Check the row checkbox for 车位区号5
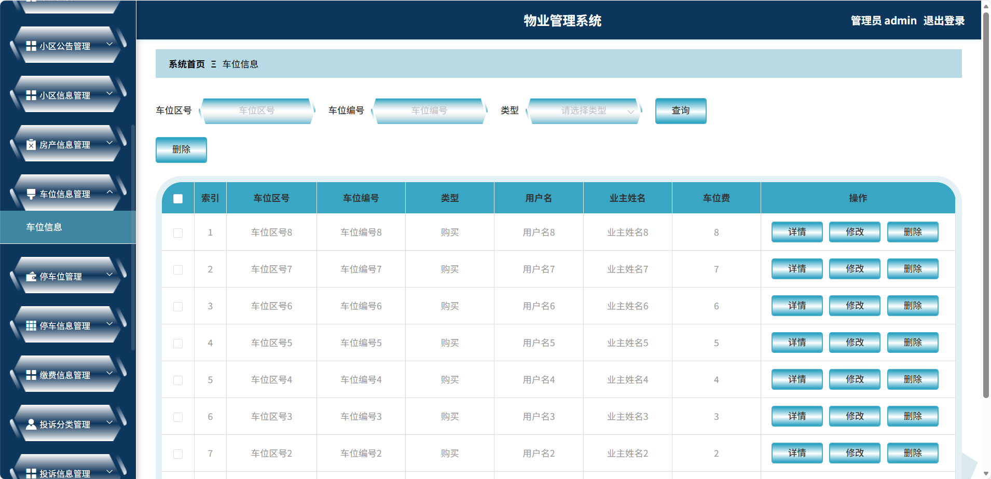 178,344
